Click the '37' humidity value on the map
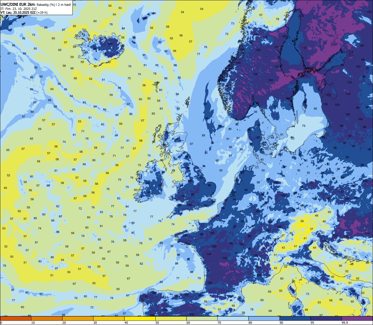 [312, 229]
